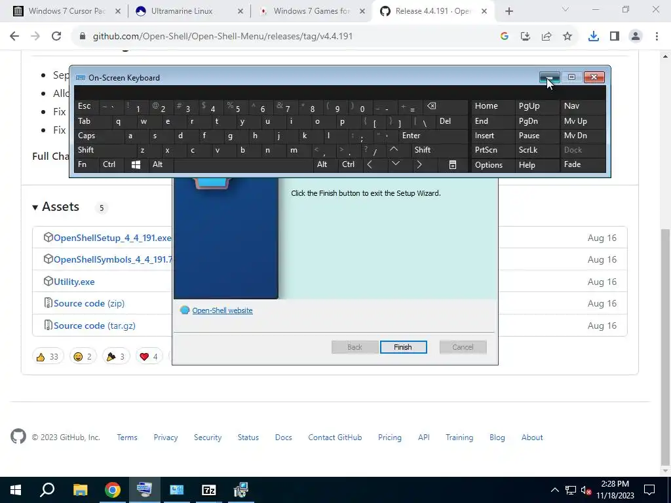This screenshot has width=671, height=503.
Task: Open File Explorer from taskbar
Action: click(x=80, y=490)
